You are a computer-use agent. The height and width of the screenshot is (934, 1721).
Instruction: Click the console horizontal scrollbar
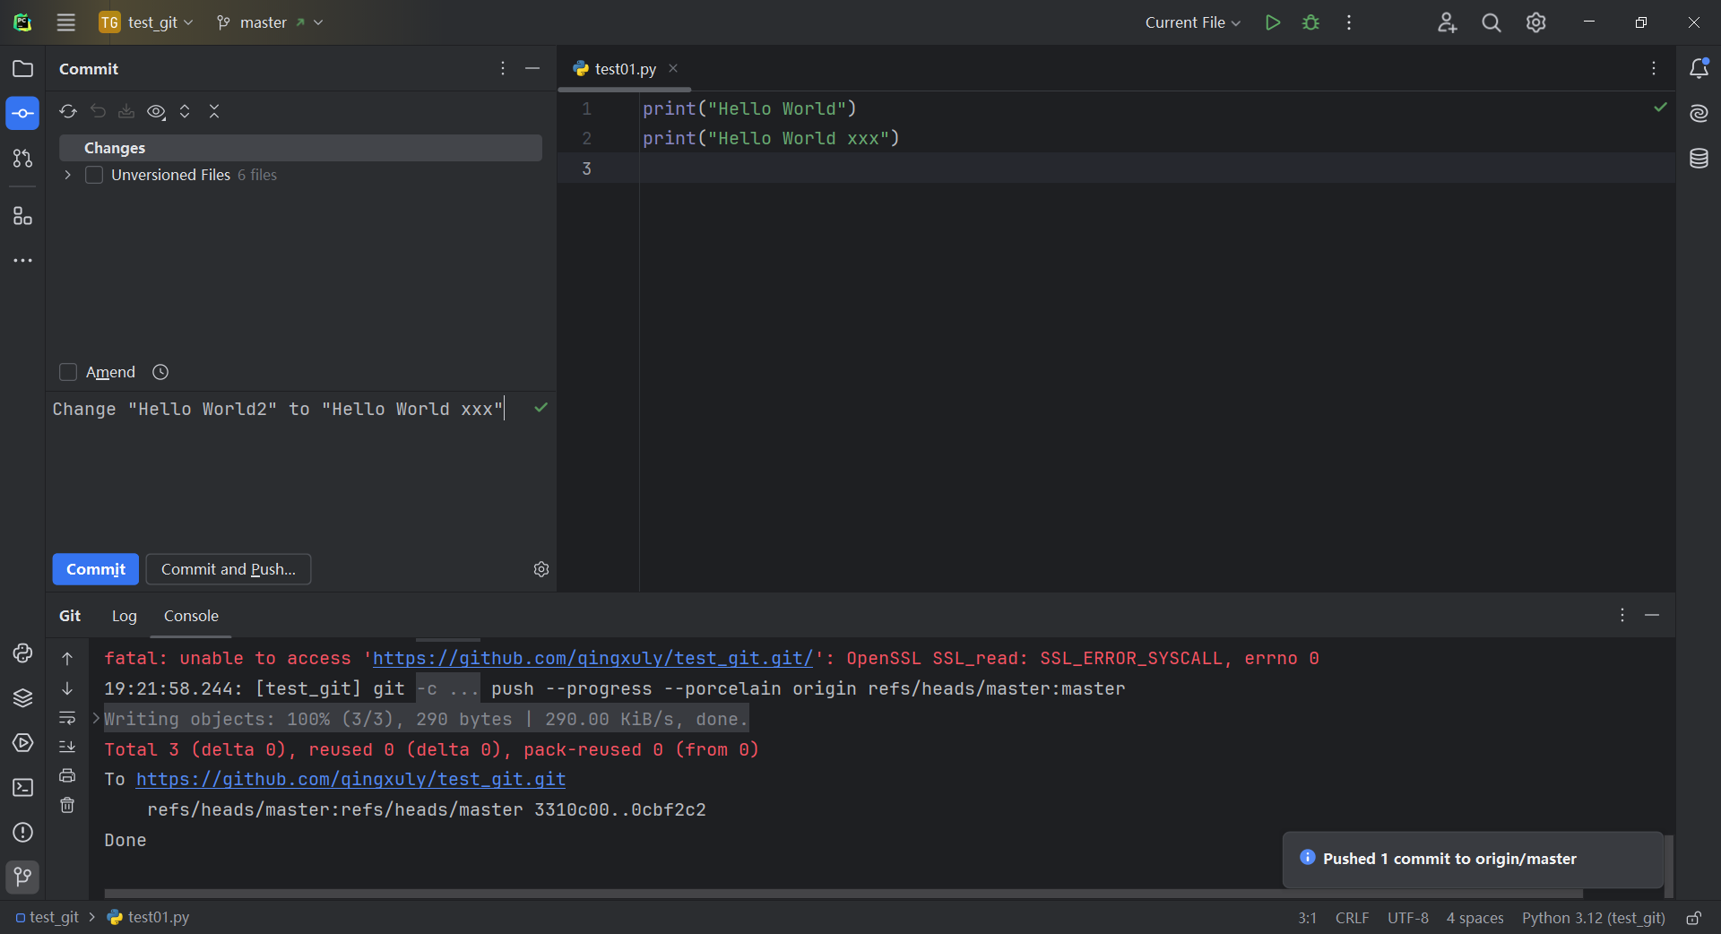(843, 894)
